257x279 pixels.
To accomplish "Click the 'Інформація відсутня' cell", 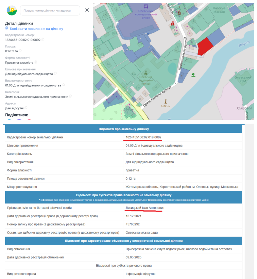I will [141, 274].
